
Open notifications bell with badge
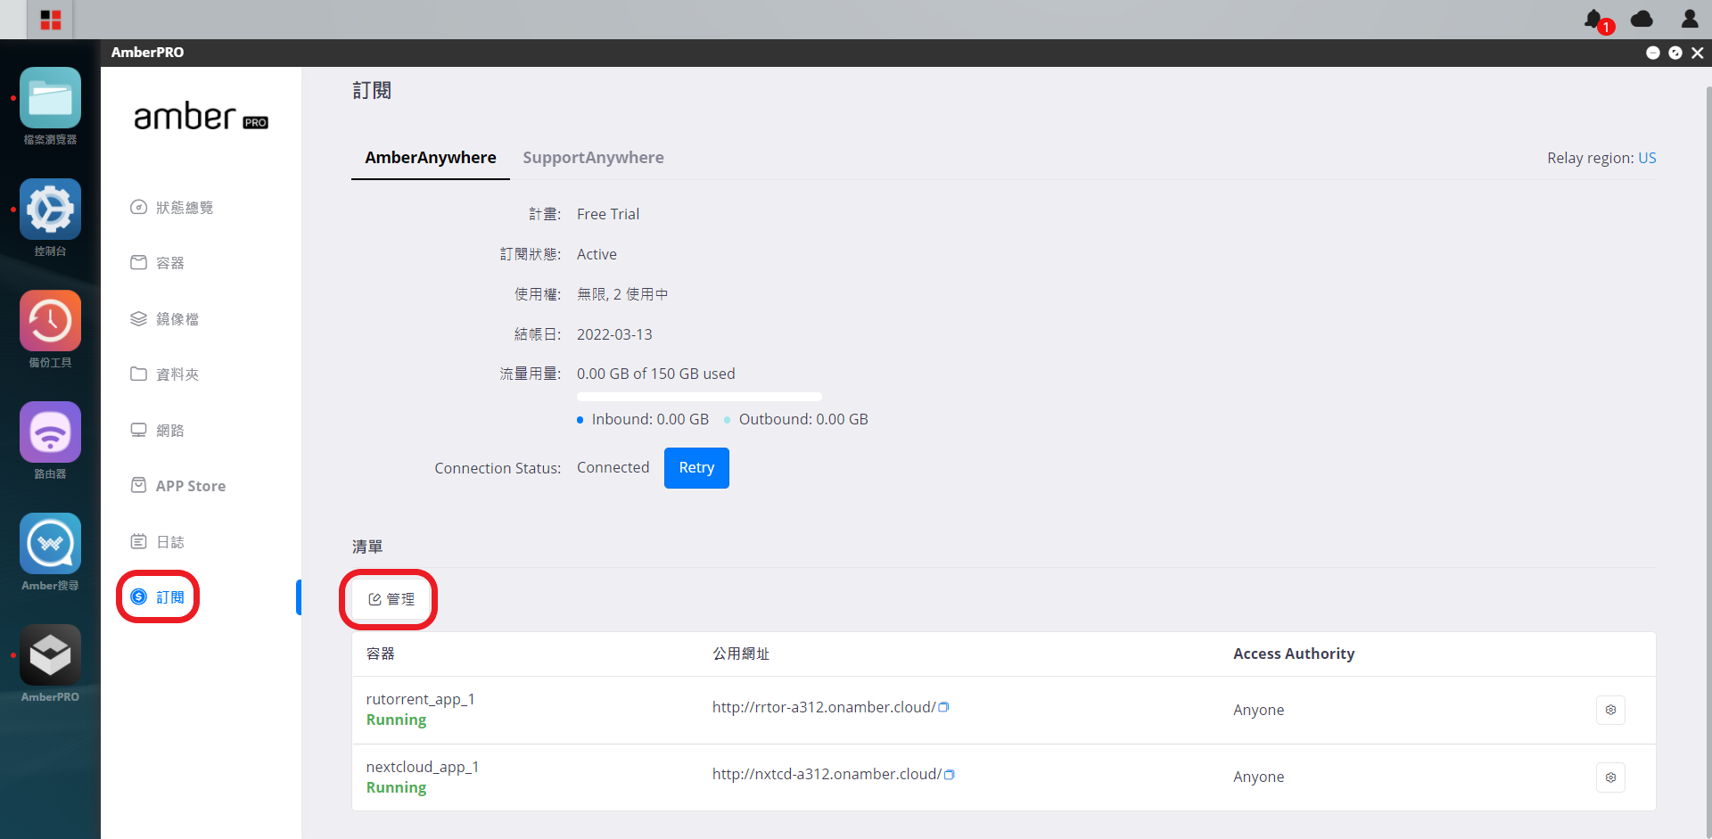(1597, 20)
